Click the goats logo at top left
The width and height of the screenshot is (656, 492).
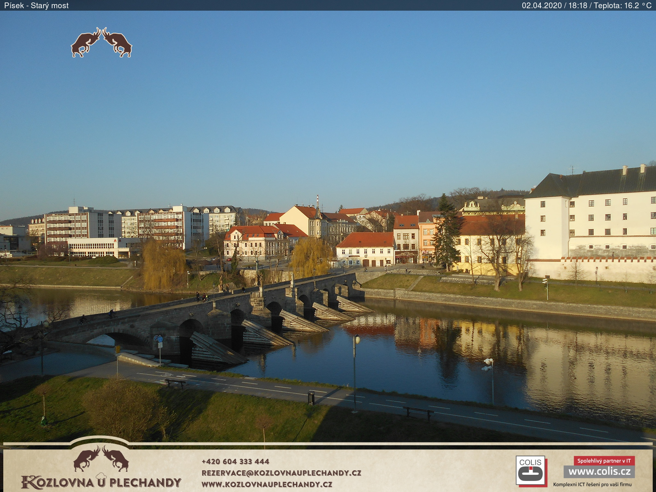101,42
